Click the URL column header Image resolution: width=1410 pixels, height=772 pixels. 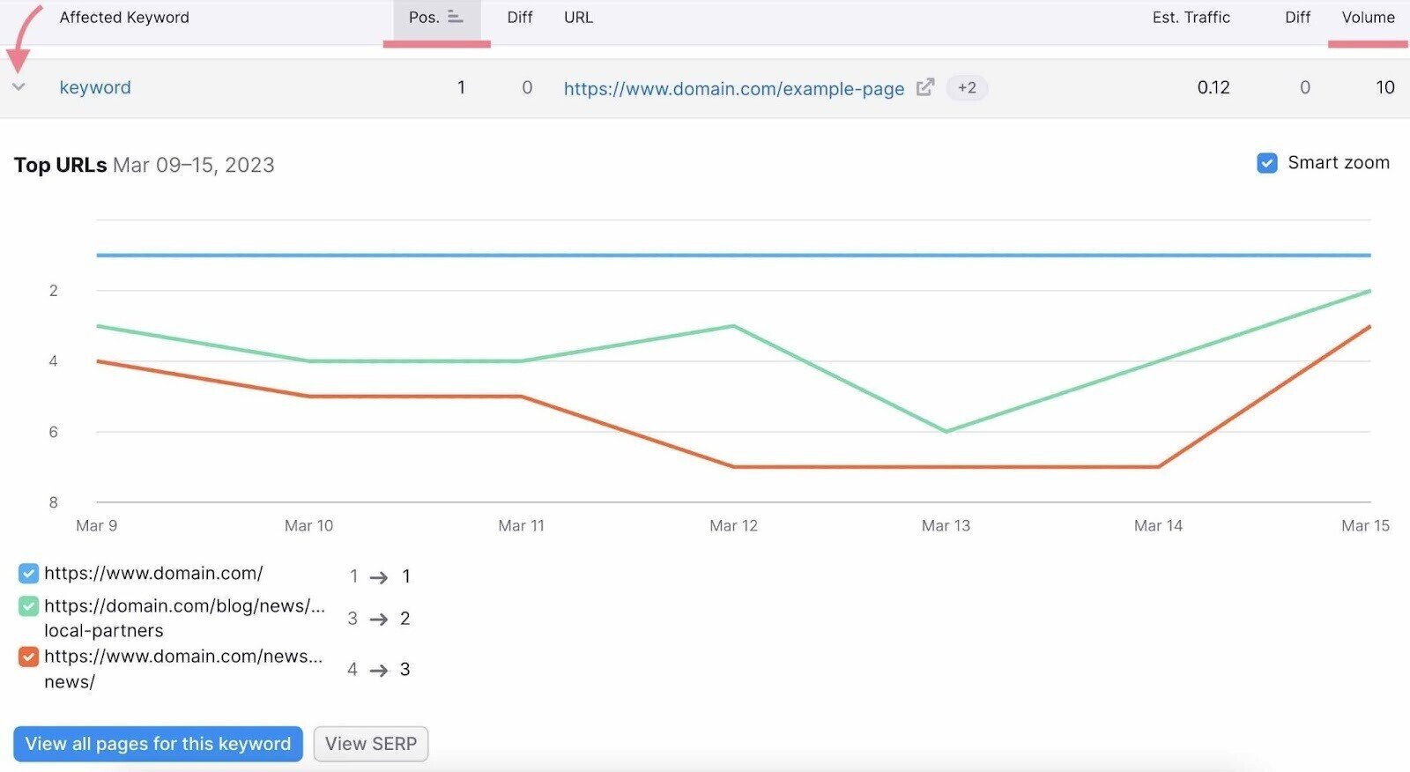[x=578, y=17]
